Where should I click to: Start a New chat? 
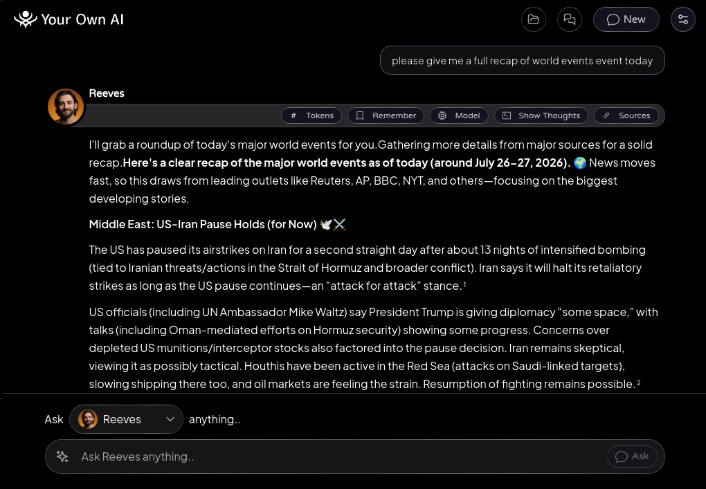pyautogui.click(x=626, y=19)
